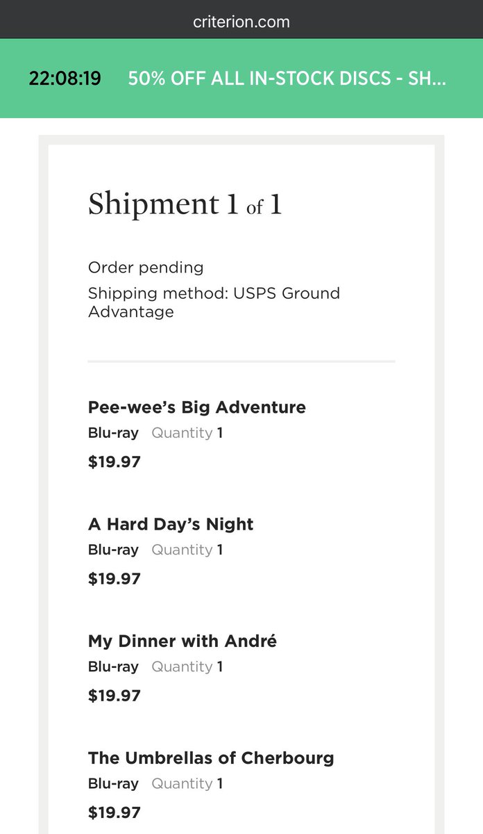Image resolution: width=483 pixels, height=834 pixels.
Task: Click the $19.97 price of My Dinner with André
Action: pyautogui.click(x=115, y=695)
